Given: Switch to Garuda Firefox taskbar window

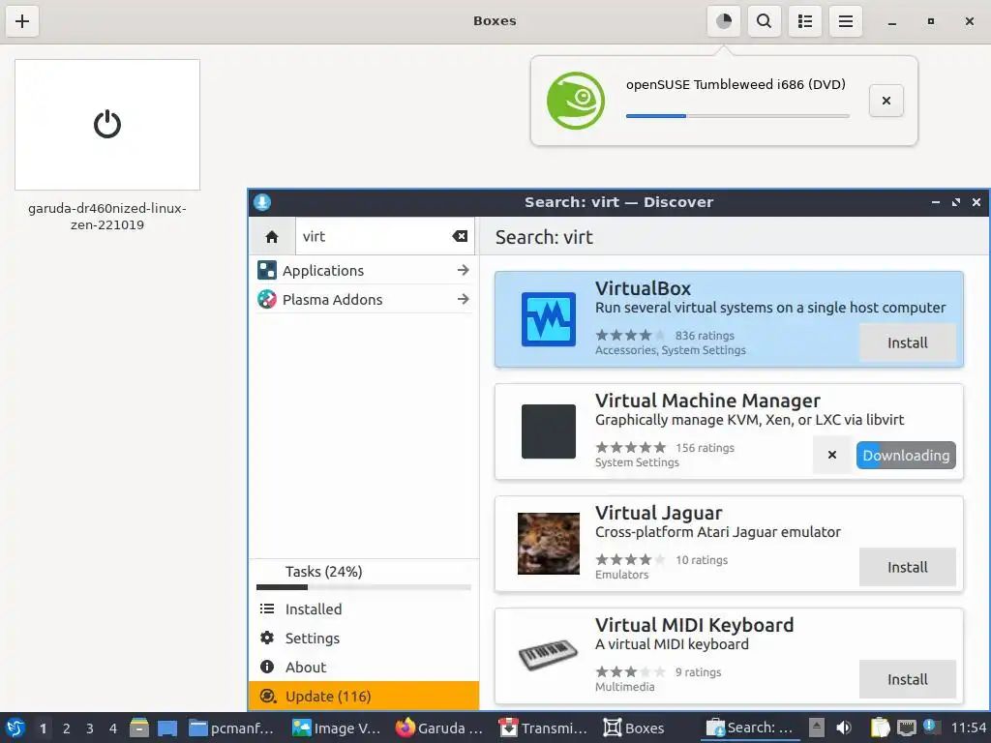Looking at the screenshot, I should point(439,728).
